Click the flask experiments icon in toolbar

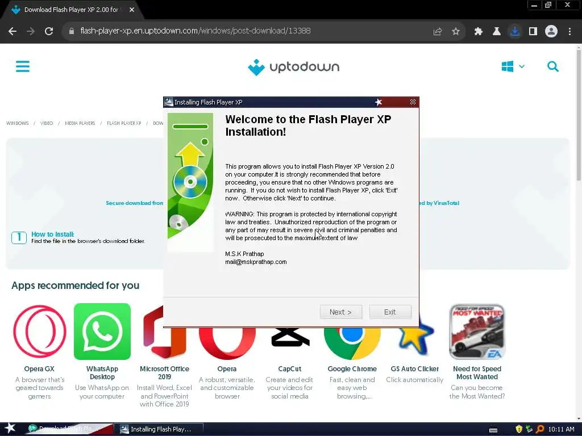(497, 32)
